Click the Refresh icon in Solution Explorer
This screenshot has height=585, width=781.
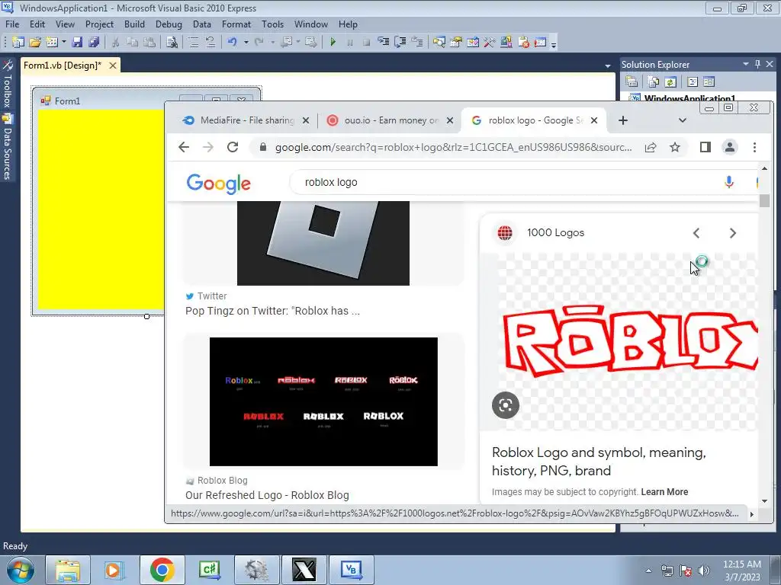point(670,82)
